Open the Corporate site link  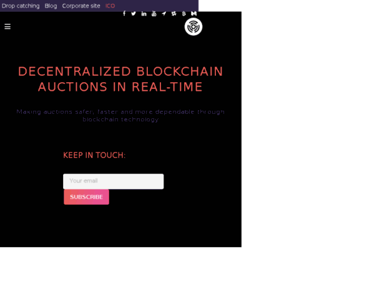point(81,6)
